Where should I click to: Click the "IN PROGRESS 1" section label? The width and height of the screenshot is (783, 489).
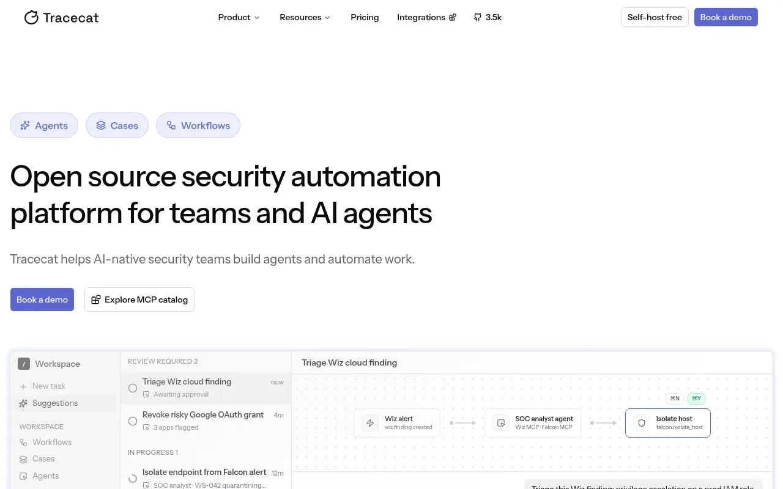pyautogui.click(x=153, y=452)
